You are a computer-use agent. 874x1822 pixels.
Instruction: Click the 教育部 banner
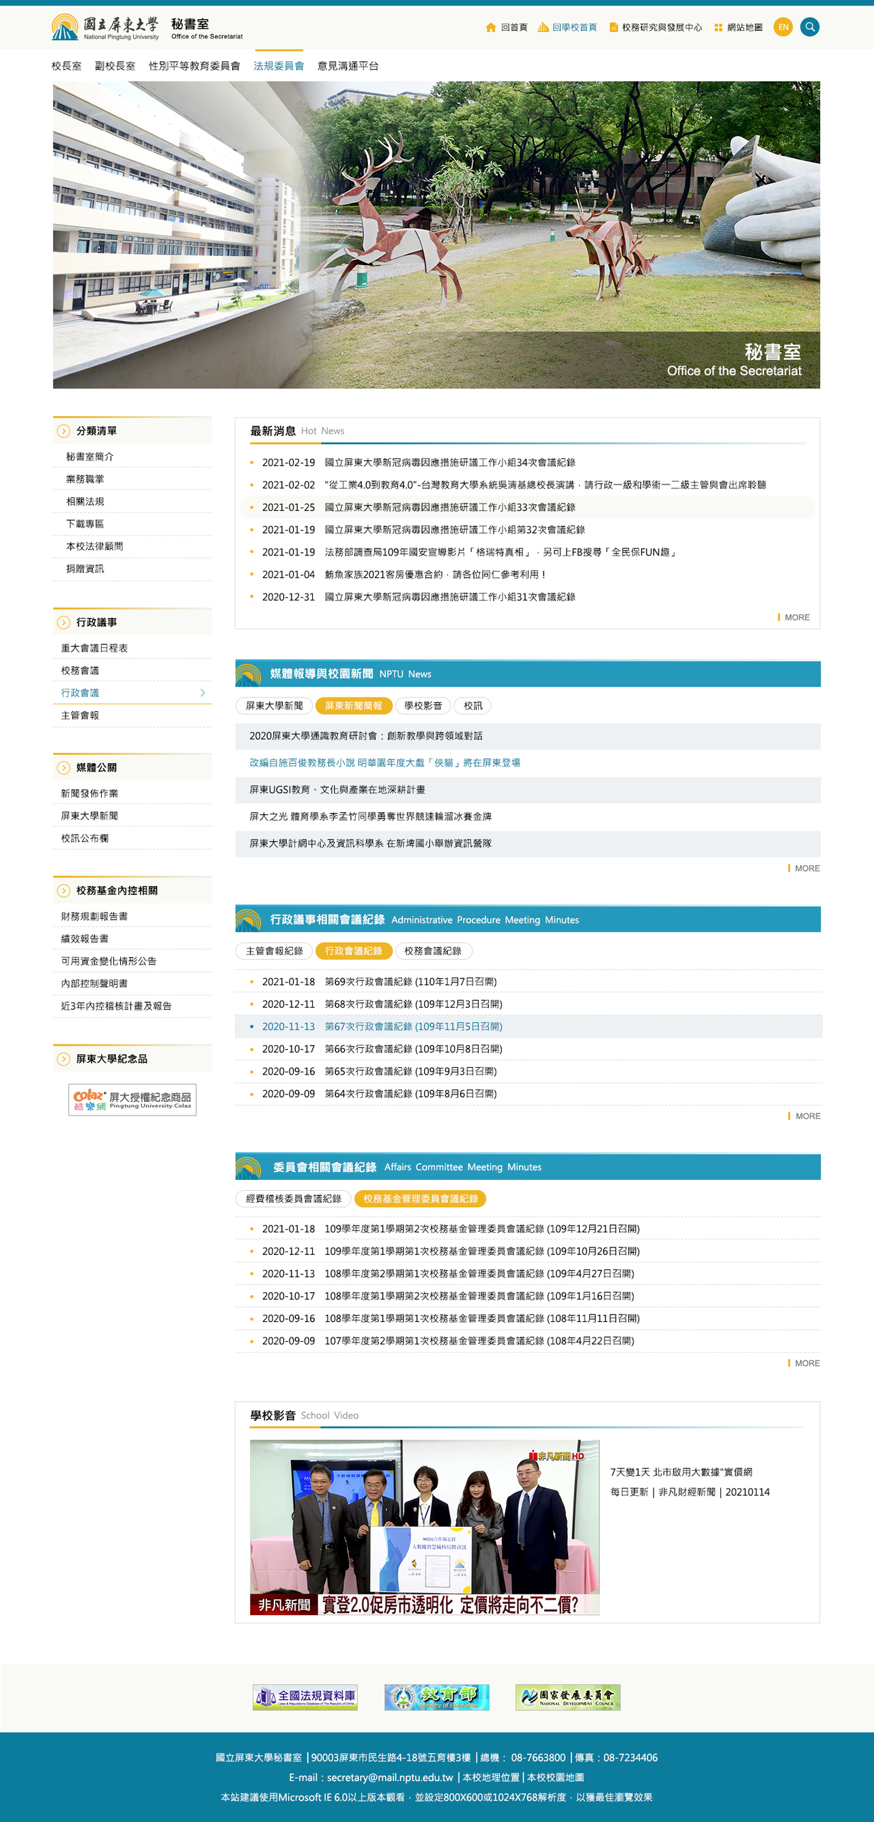pos(436,1698)
